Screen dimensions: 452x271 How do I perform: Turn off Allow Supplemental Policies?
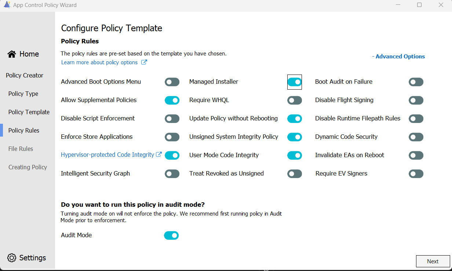click(x=172, y=100)
